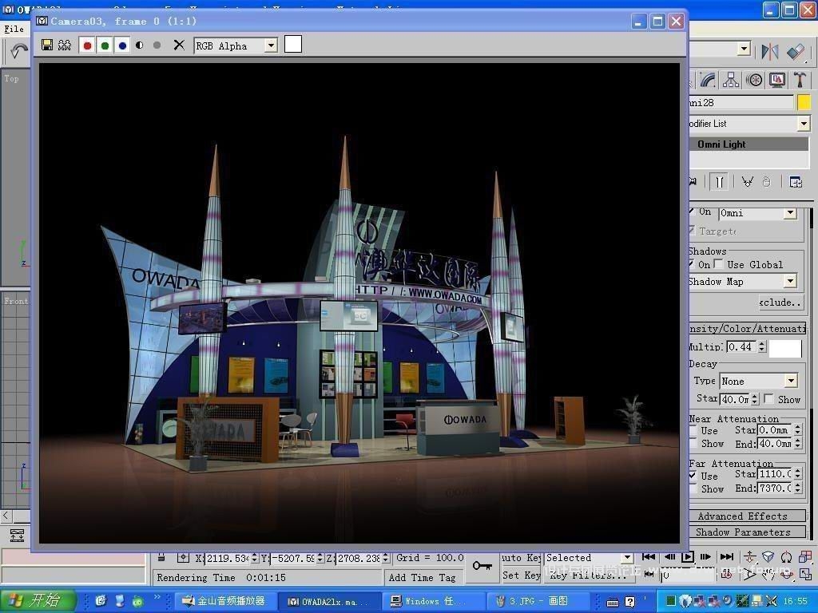Go to the end frame
Screen dimensions: 818x613
[x=727, y=557]
